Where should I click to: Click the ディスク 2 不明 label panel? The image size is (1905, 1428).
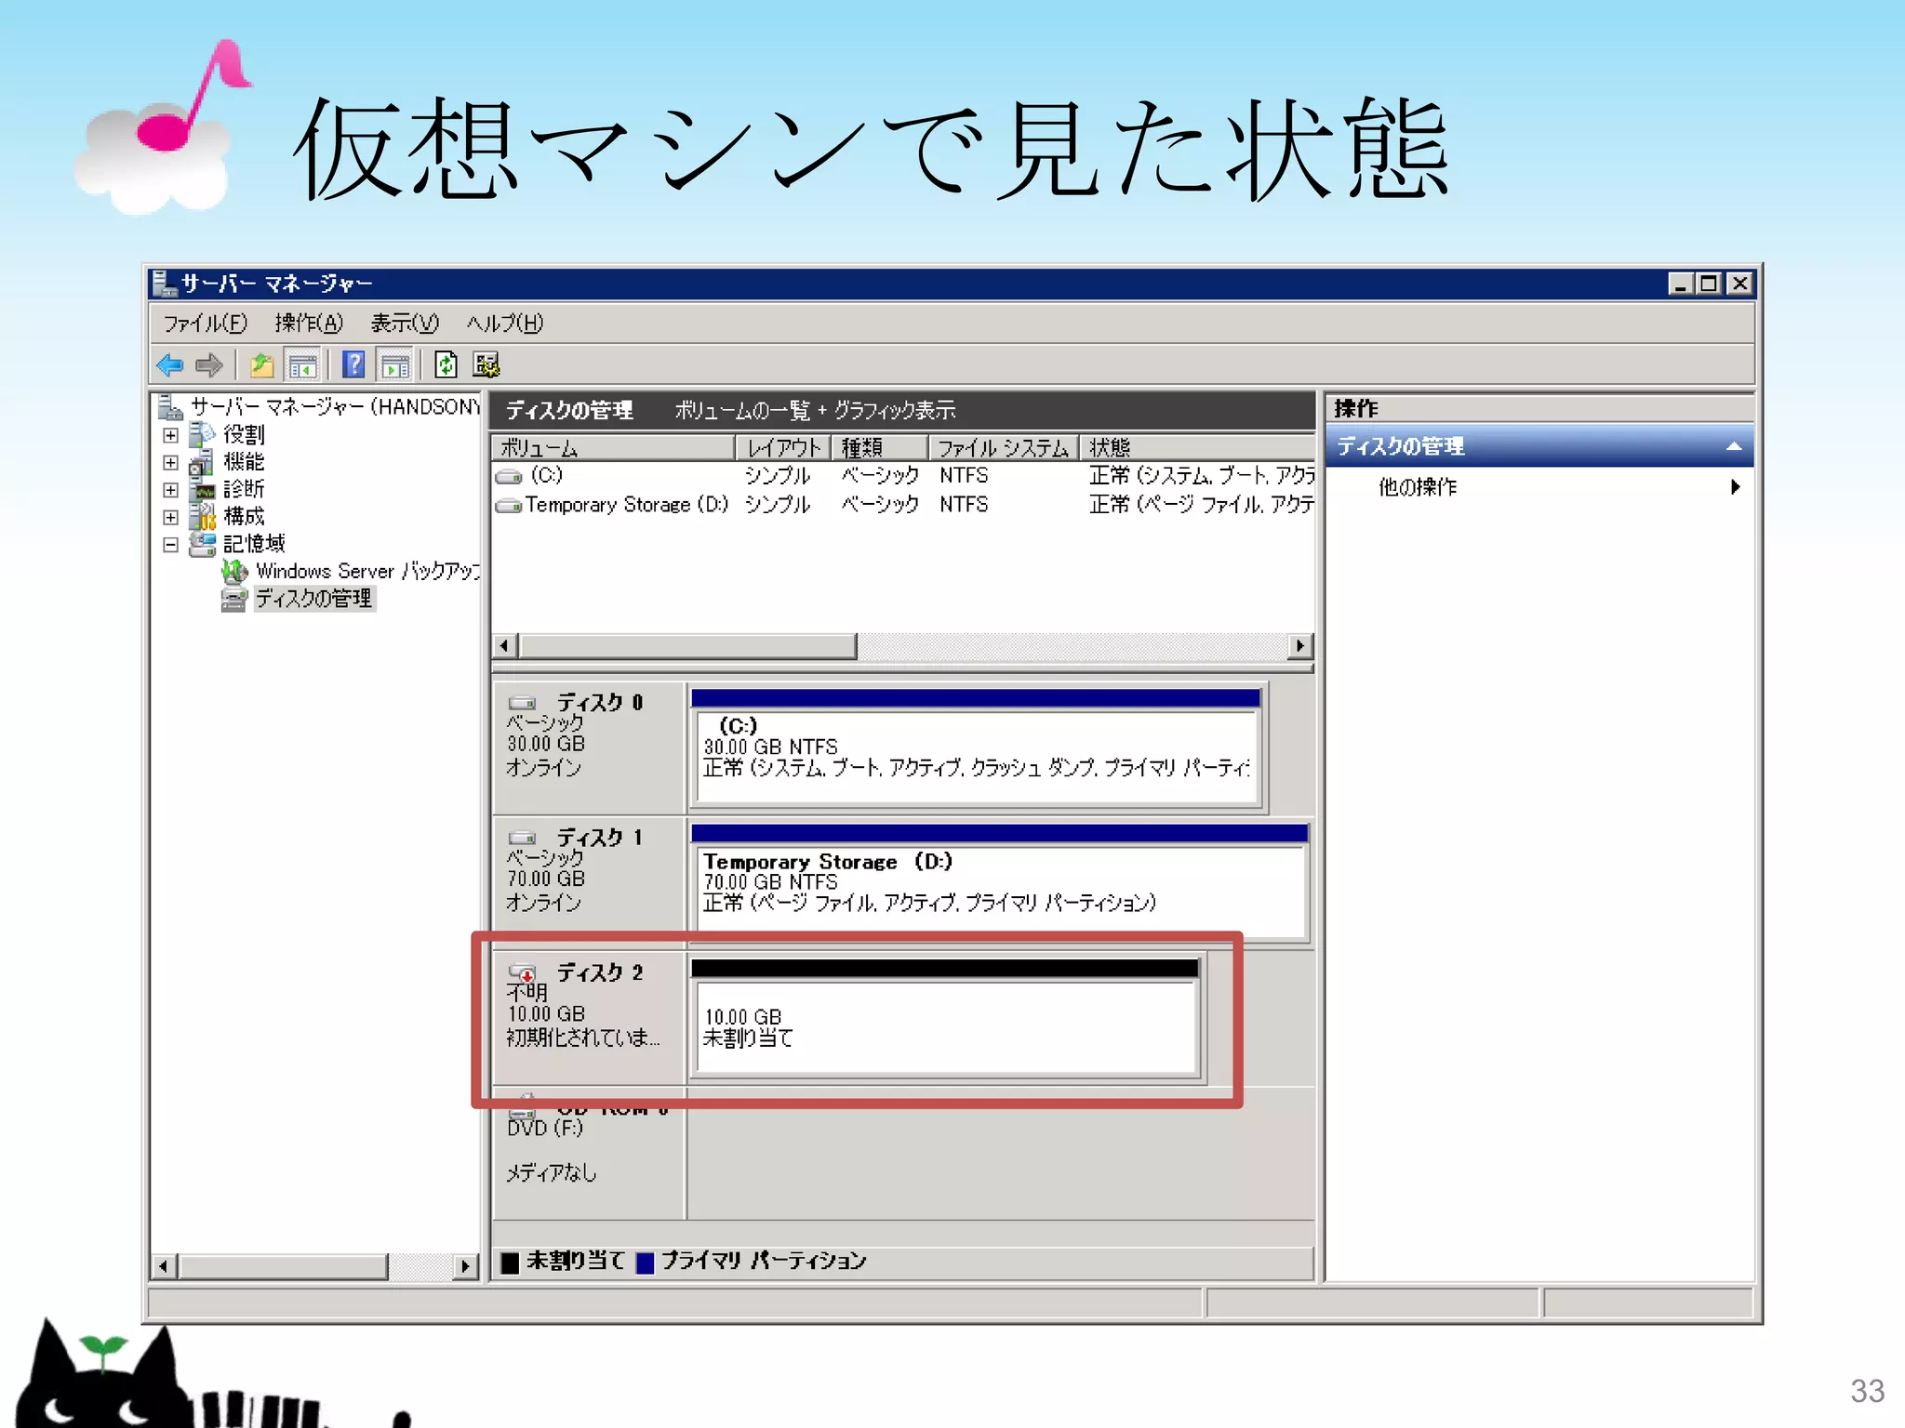click(590, 1017)
